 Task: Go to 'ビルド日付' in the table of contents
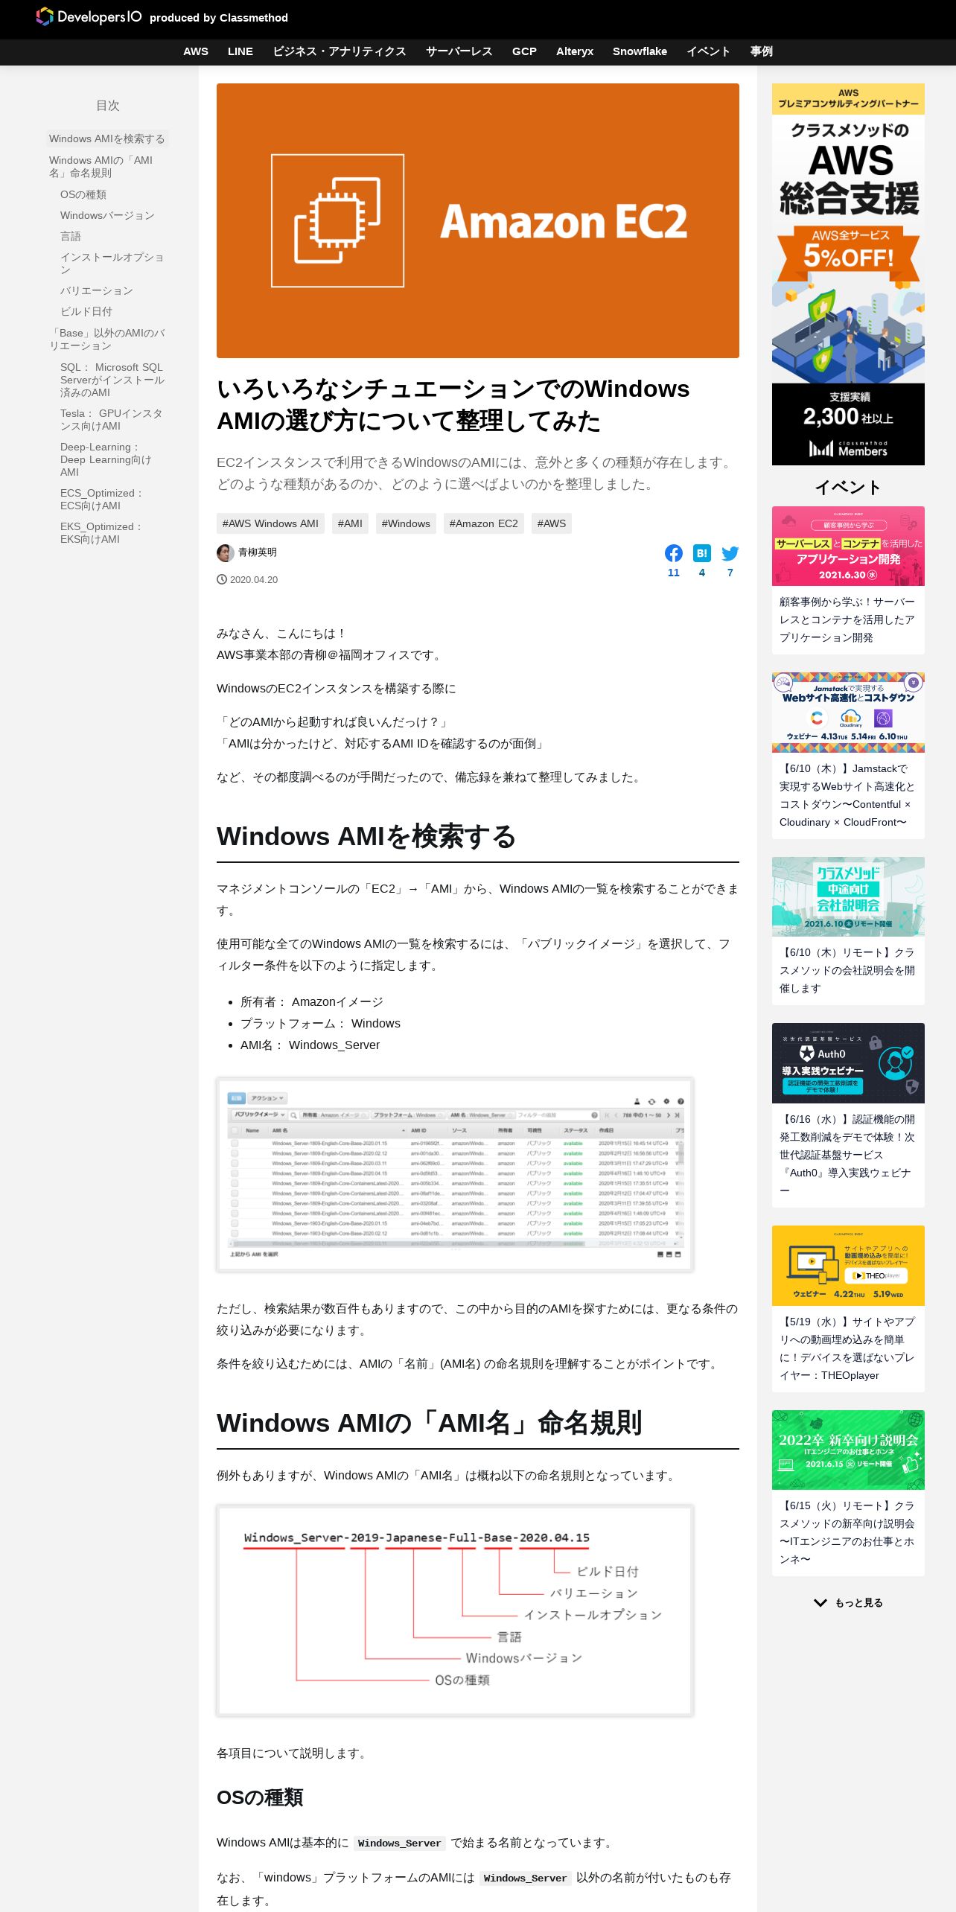pyautogui.click(x=86, y=311)
